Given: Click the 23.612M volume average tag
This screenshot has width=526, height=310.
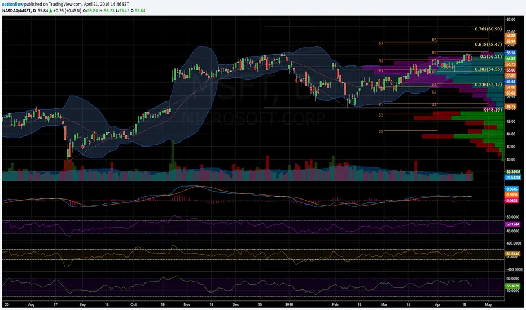Looking at the screenshot, I should (513, 178).
